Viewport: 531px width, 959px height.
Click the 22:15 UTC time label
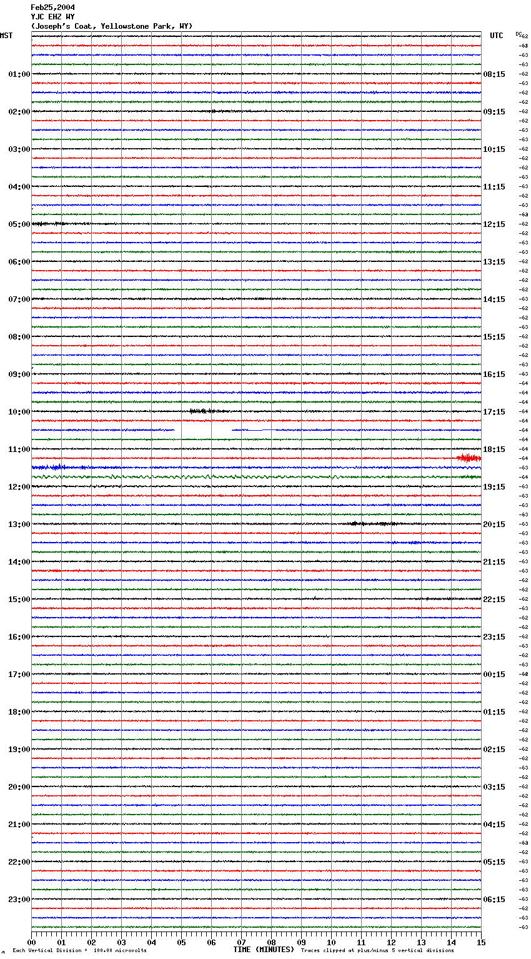coord(494,600)
